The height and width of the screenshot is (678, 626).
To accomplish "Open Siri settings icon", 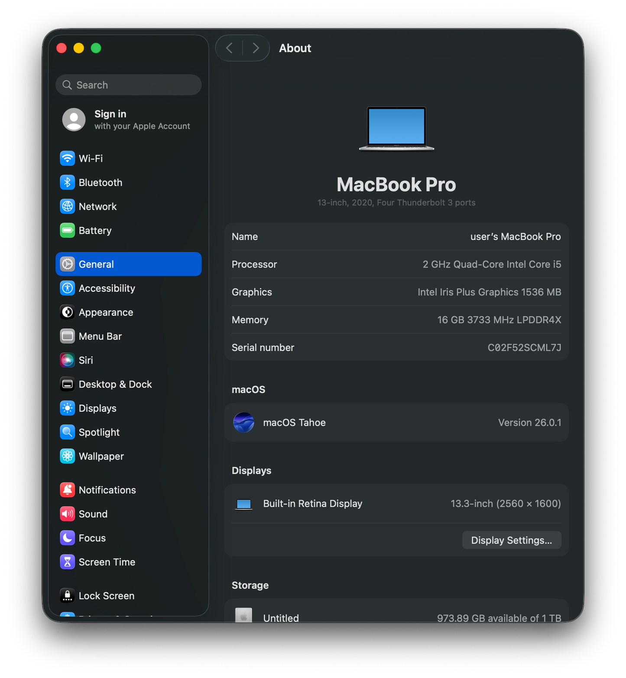I will point(67,360).
